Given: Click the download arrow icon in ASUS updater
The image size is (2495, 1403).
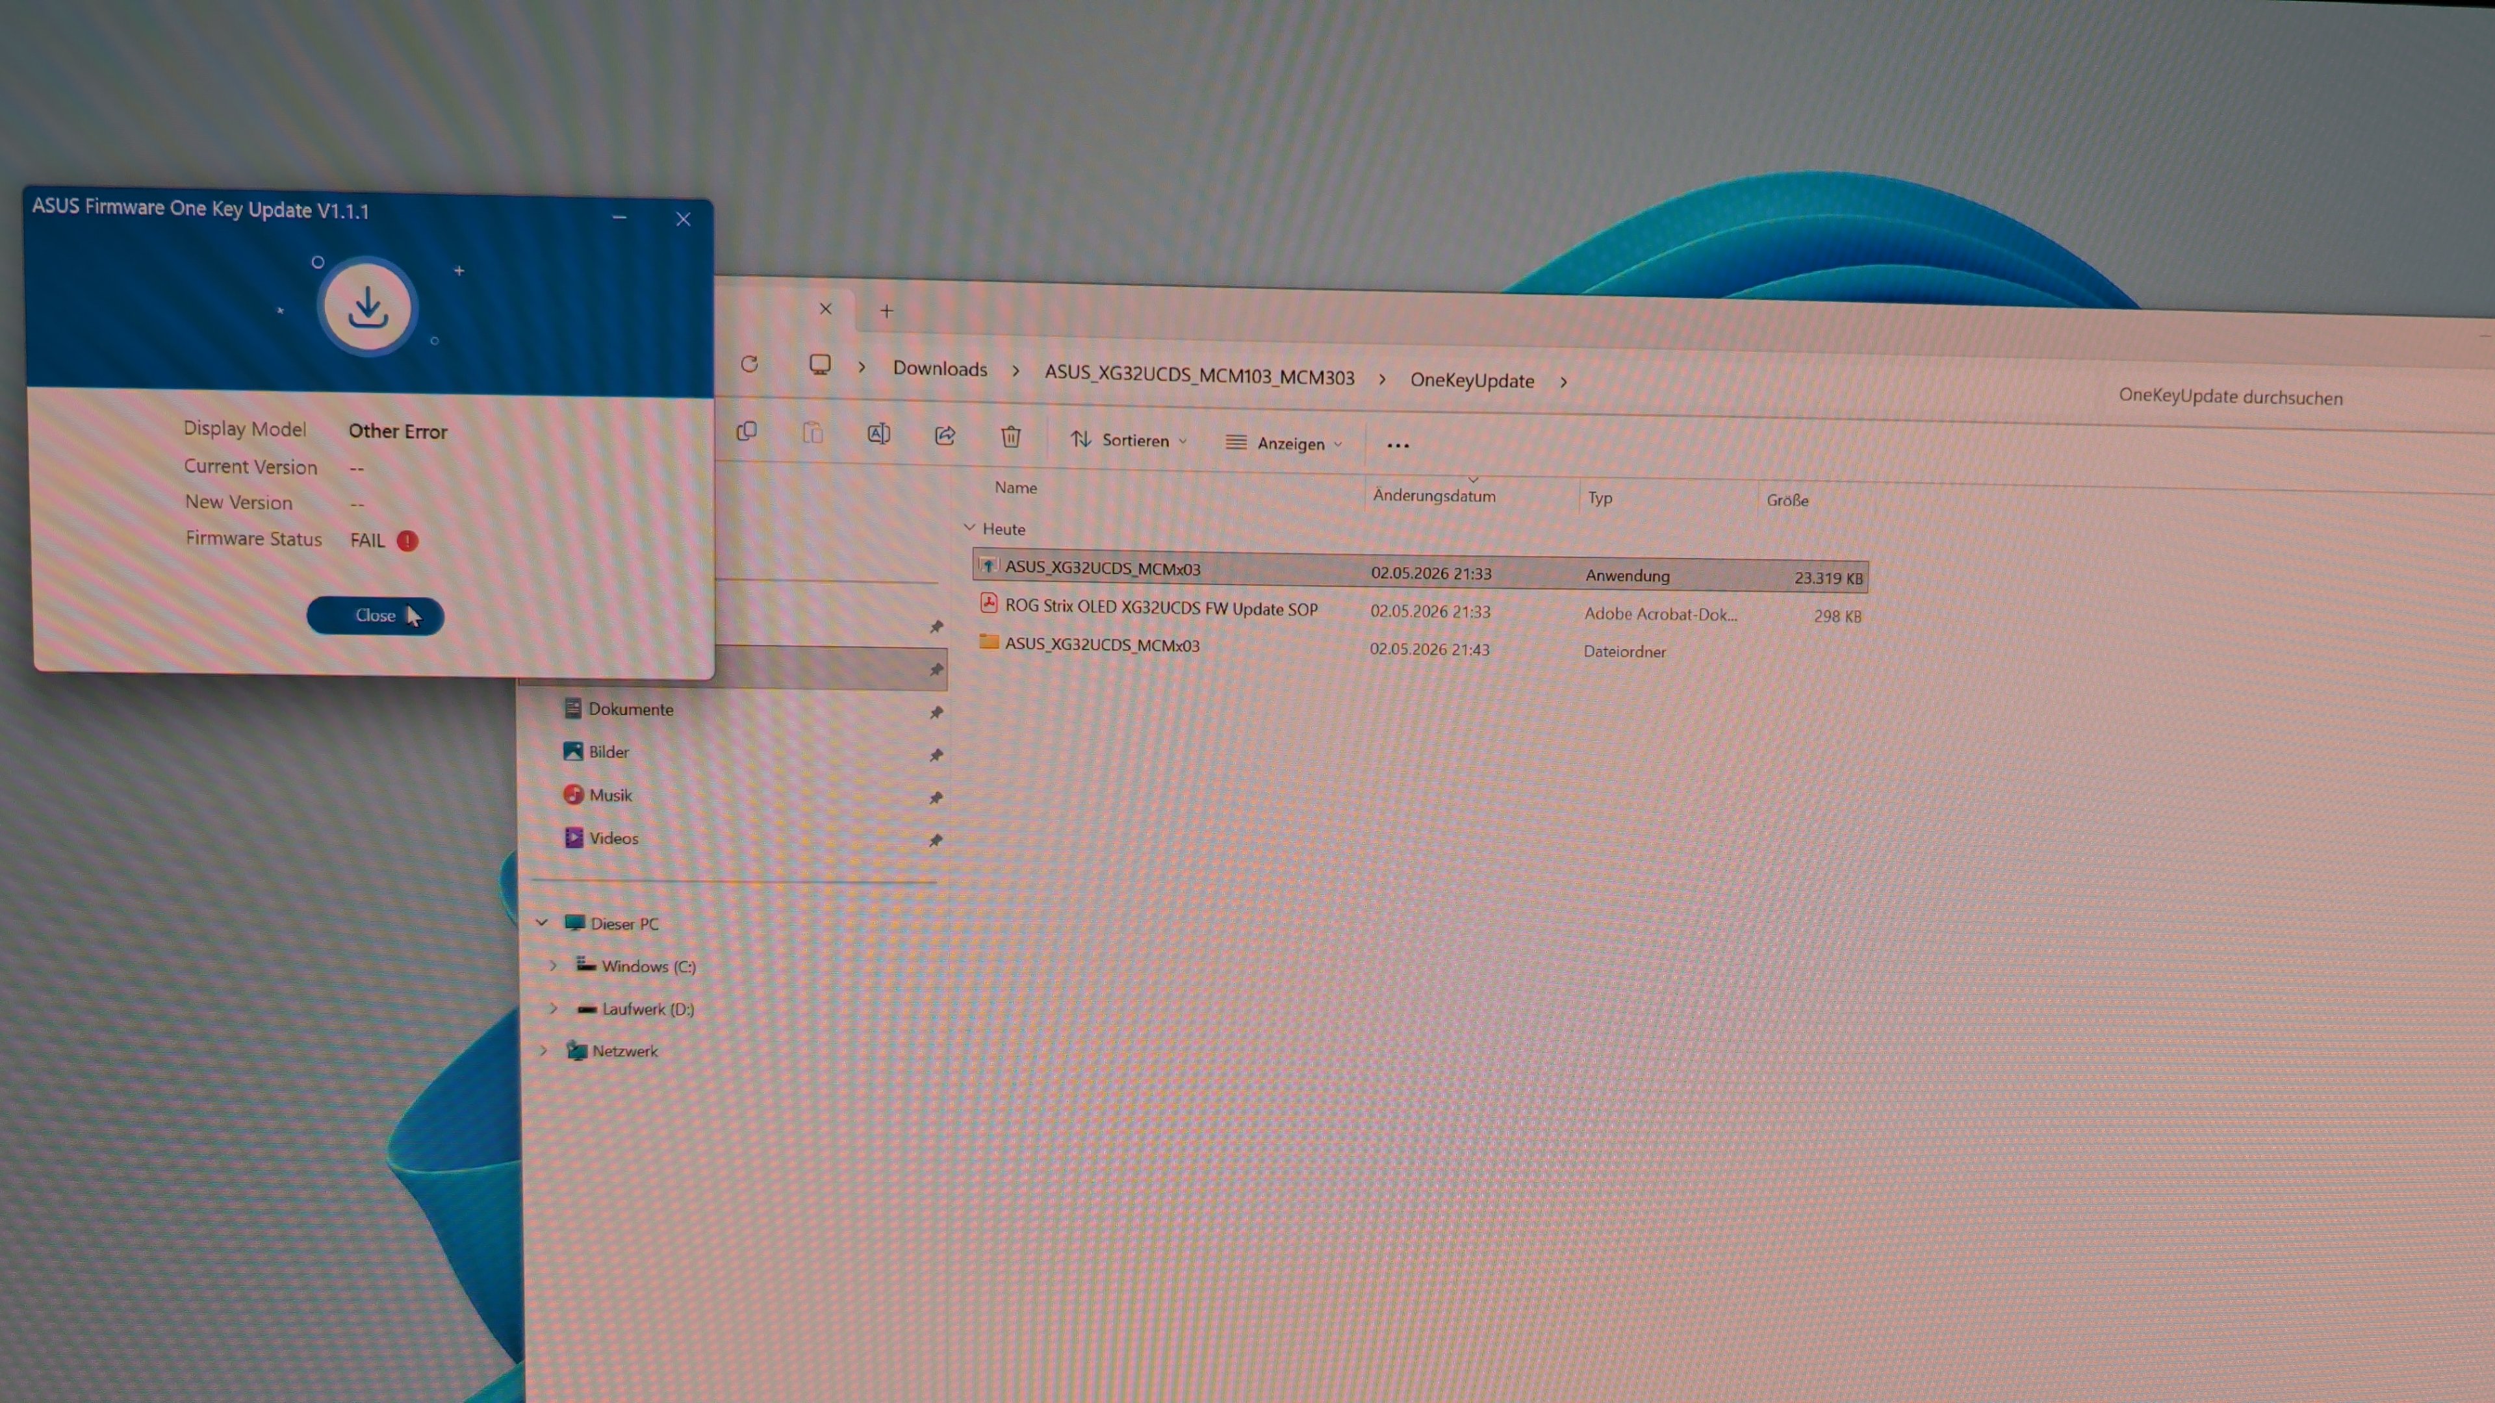Looking at the screenshot, I should (x=367, y=308).
